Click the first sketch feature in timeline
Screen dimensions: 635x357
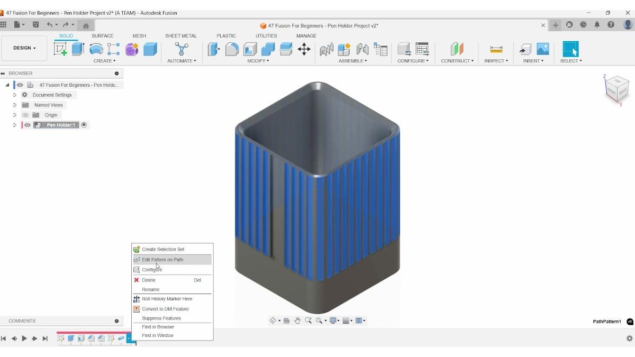pos(61,338)
